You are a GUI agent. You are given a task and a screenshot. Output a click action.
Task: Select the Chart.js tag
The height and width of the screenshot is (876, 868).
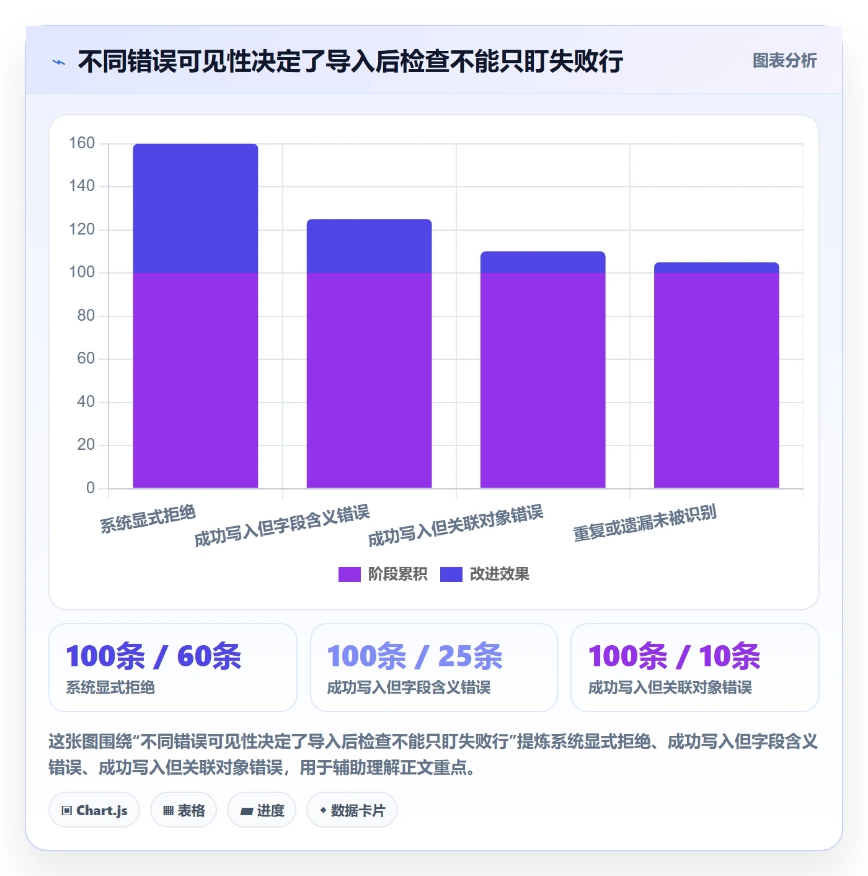click(x=94, y=810)
